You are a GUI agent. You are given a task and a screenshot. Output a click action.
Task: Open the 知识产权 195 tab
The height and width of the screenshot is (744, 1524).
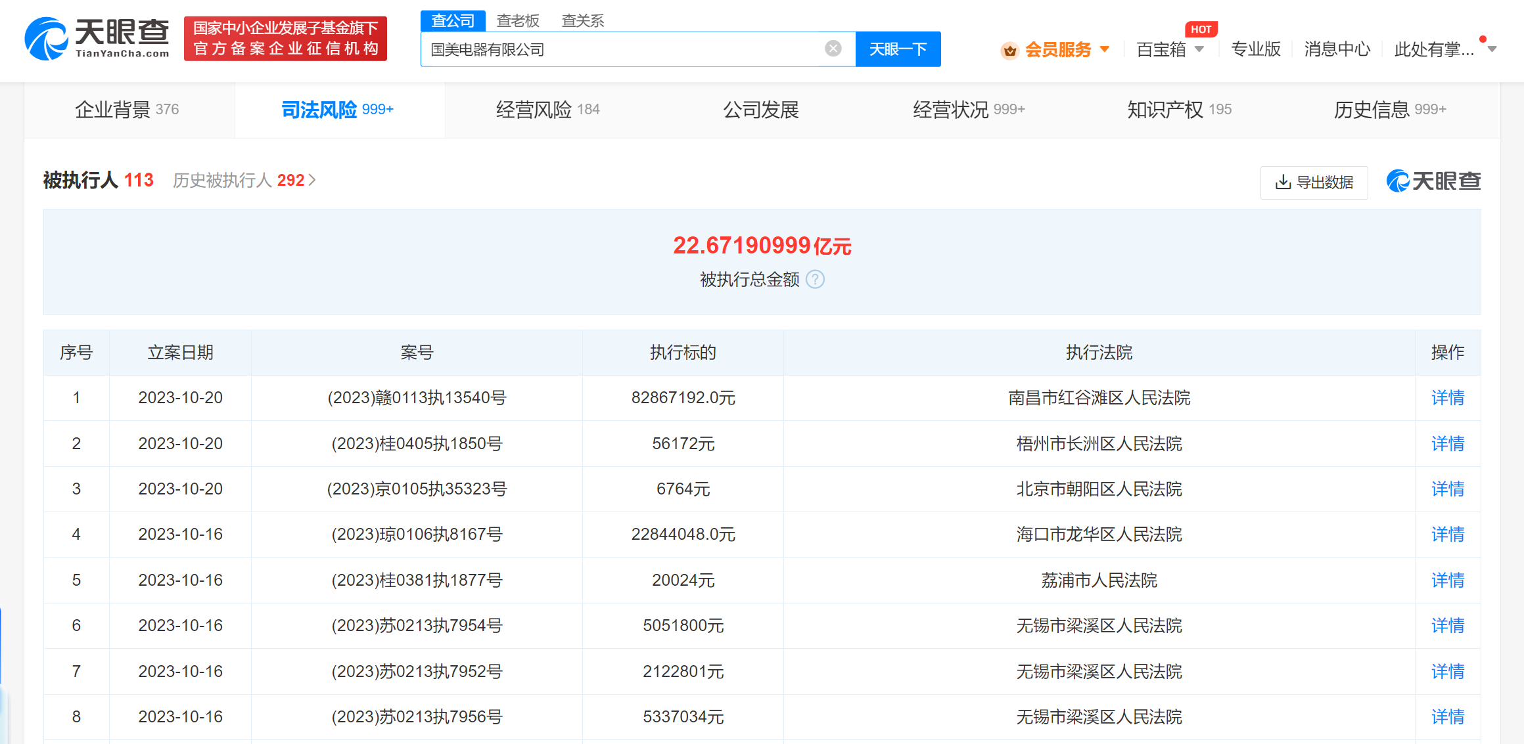point(1180,110)
